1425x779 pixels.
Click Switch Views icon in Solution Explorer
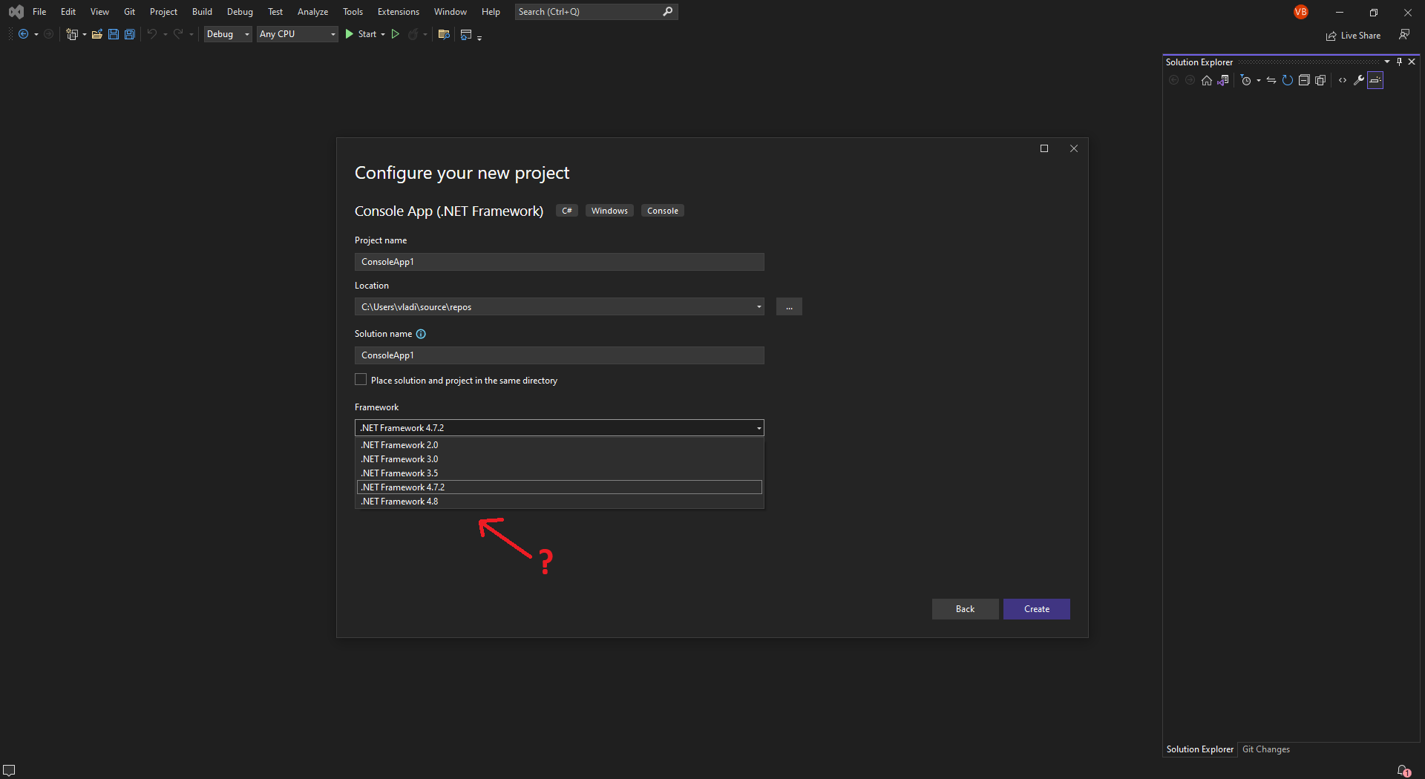click(x=1223, y=80)
